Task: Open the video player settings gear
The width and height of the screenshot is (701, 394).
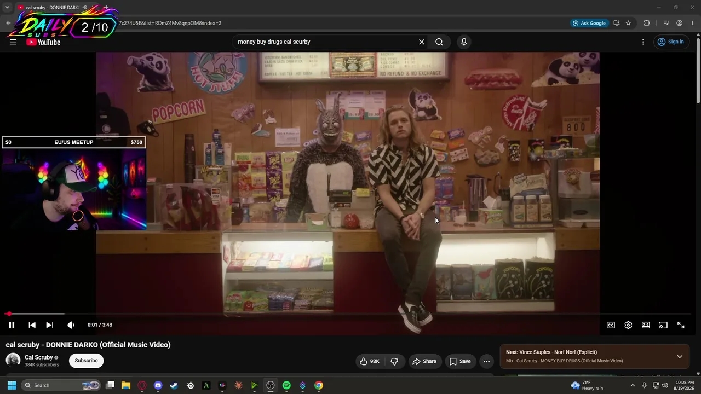Action: pos(628,325)
